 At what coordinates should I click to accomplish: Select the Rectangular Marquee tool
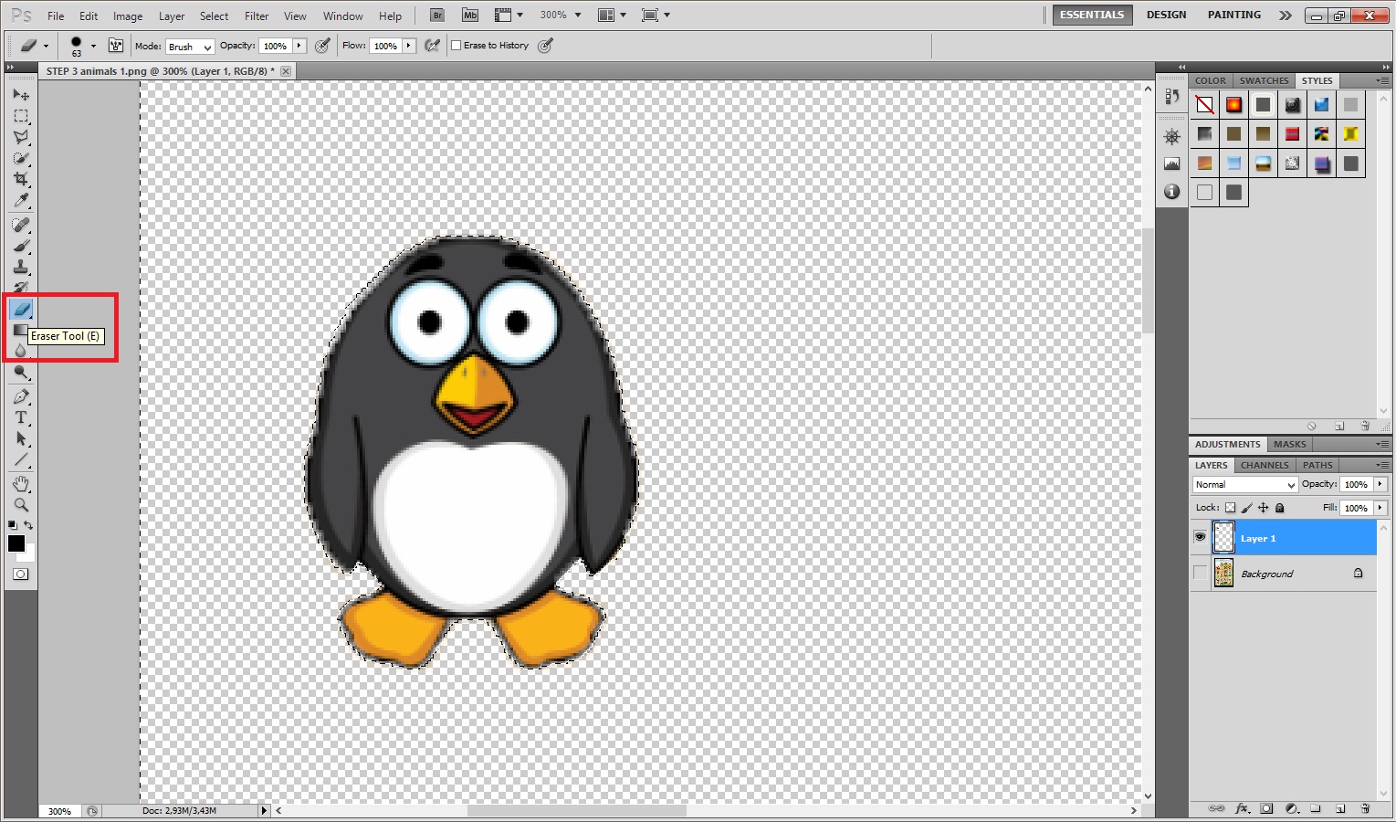click(x=21, y=116)
